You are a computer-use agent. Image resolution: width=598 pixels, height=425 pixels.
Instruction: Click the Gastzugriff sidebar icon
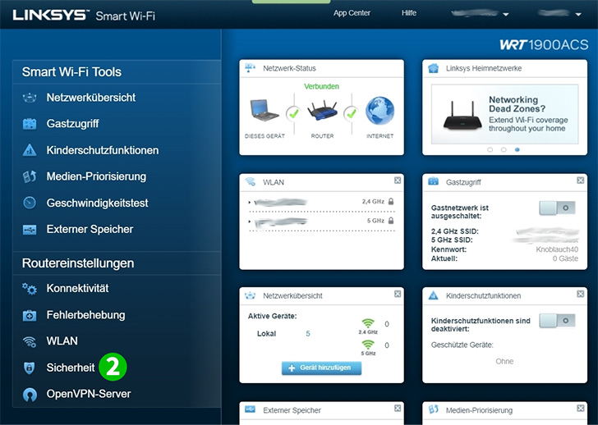click(x=30, y=124)
